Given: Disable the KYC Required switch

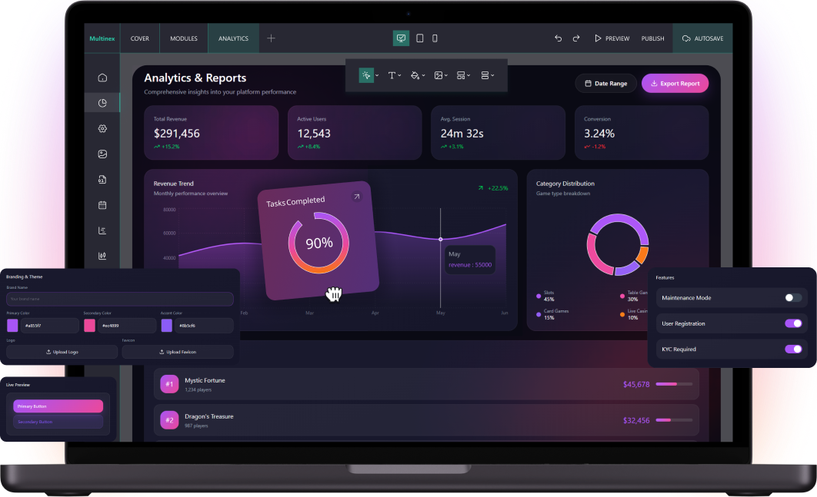Looking at the screenshot, I should coord(792,349).
